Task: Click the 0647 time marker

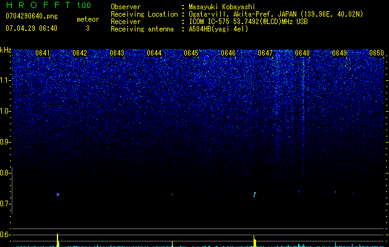Action: click(x=265, y=53)
